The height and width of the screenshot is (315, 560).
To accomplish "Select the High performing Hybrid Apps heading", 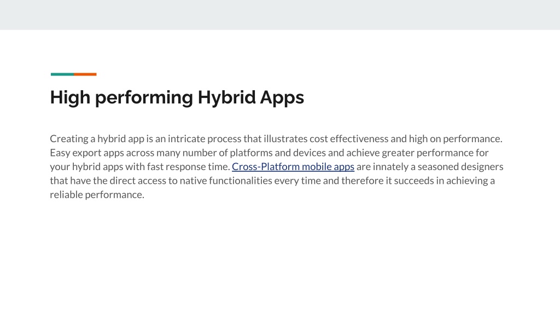I will point(177,97).
